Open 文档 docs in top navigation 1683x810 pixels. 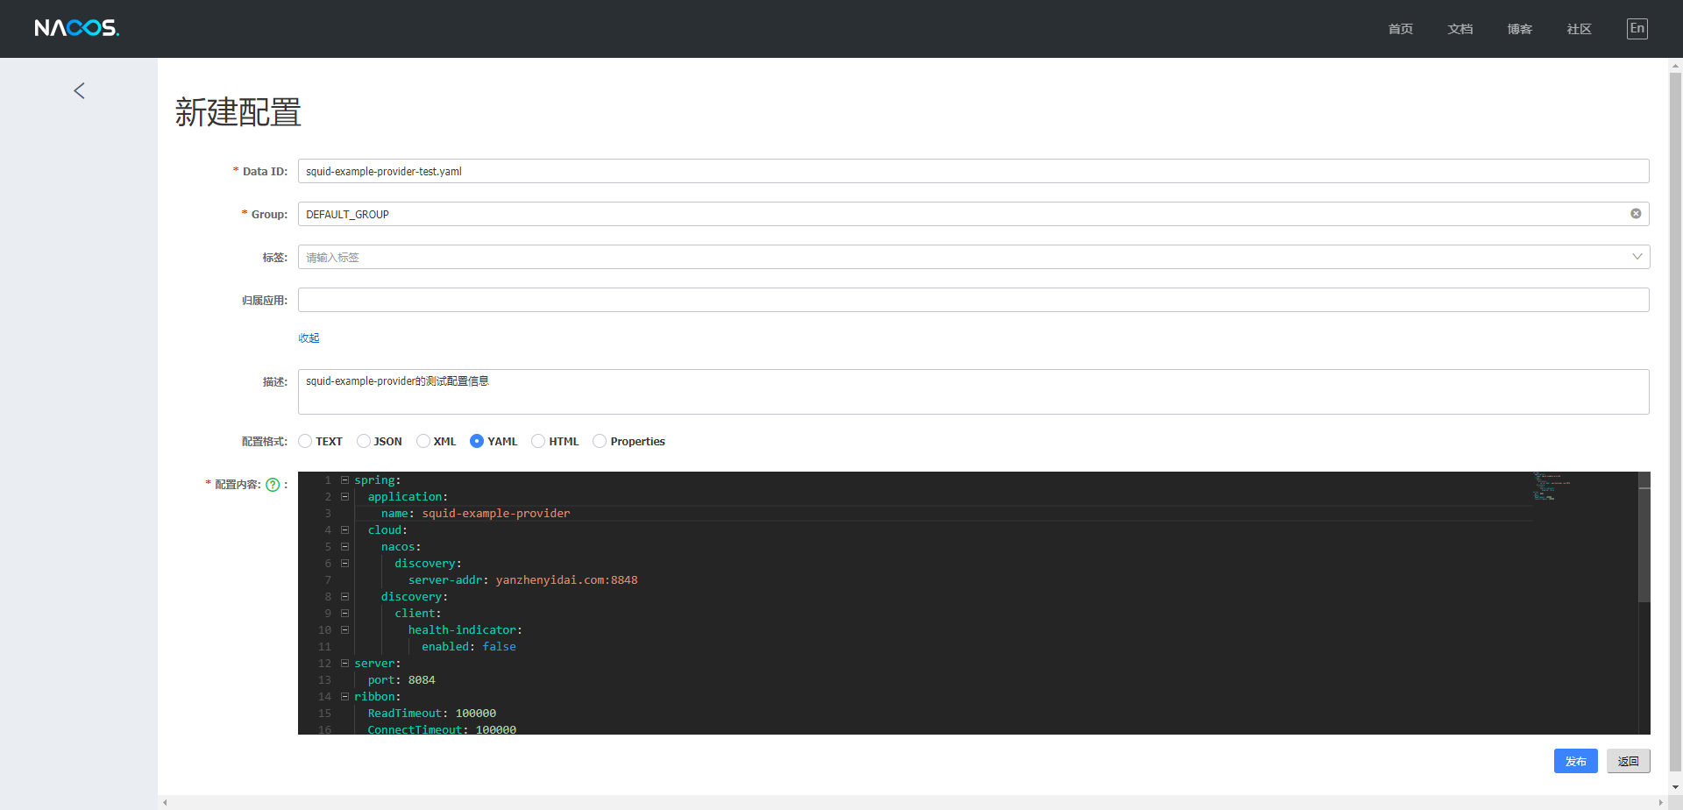1460,29
